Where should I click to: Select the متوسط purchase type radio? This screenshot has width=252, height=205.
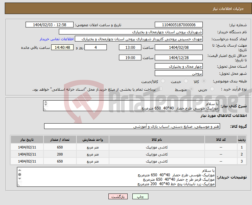click(x=191, y=89)
